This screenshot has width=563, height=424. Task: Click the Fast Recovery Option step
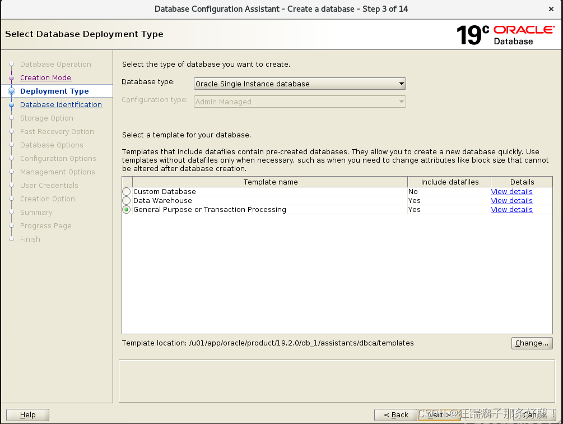(x=57, y=131)
